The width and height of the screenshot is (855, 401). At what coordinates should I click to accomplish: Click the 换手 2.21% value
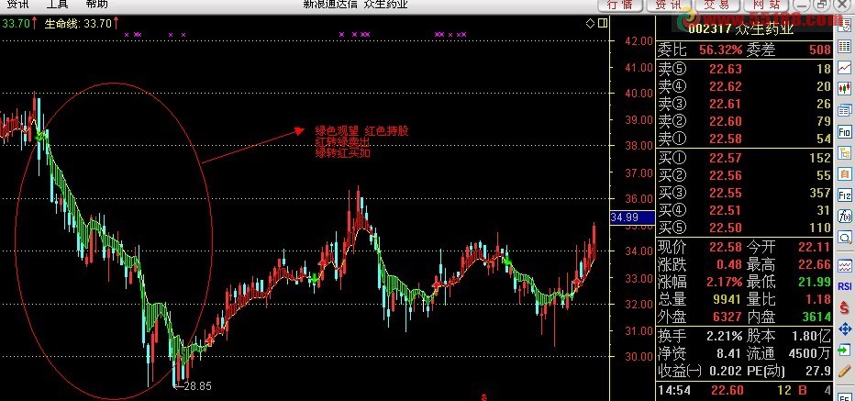click(x=724, y=336)
